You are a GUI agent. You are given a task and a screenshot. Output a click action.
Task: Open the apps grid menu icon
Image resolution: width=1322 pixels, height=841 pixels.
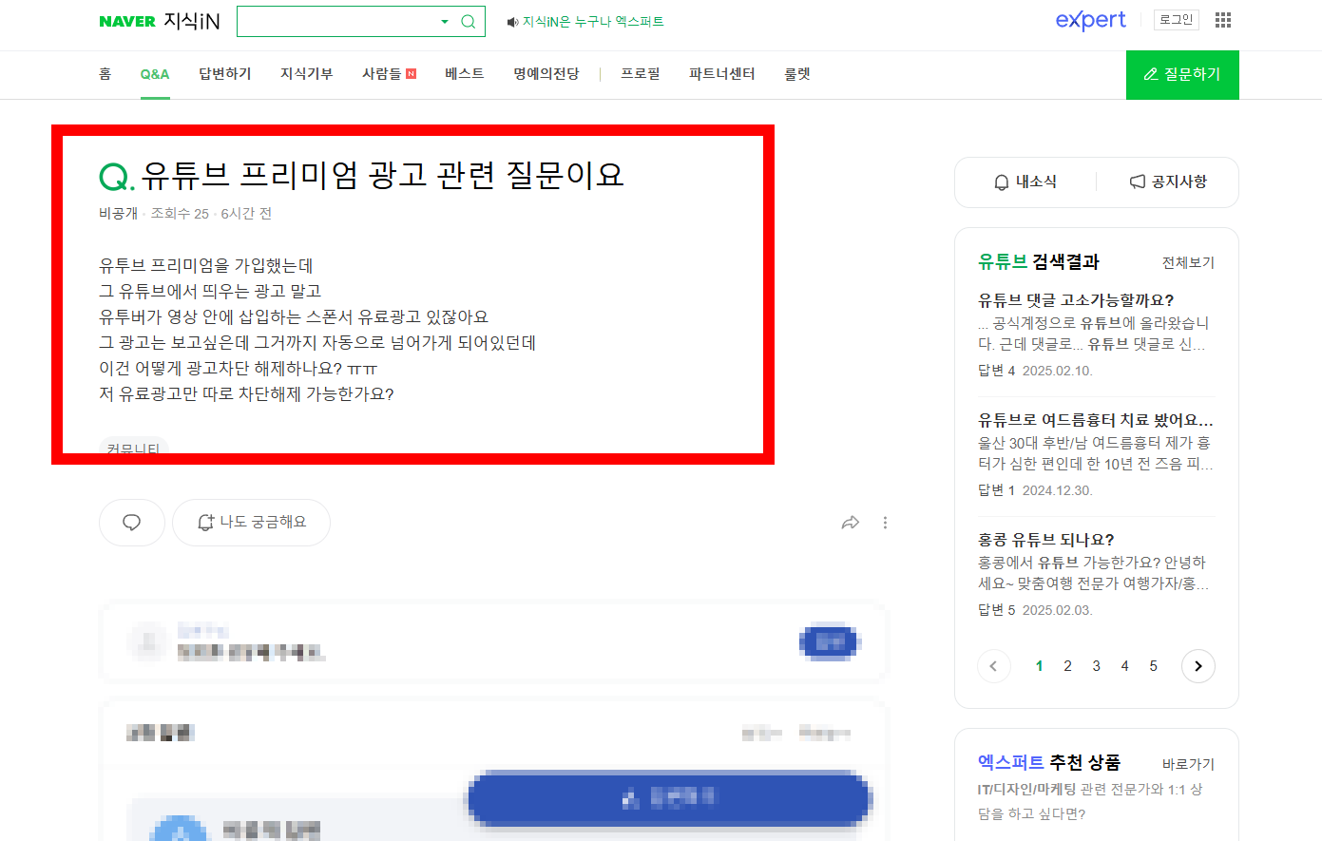click(1223, 20)
